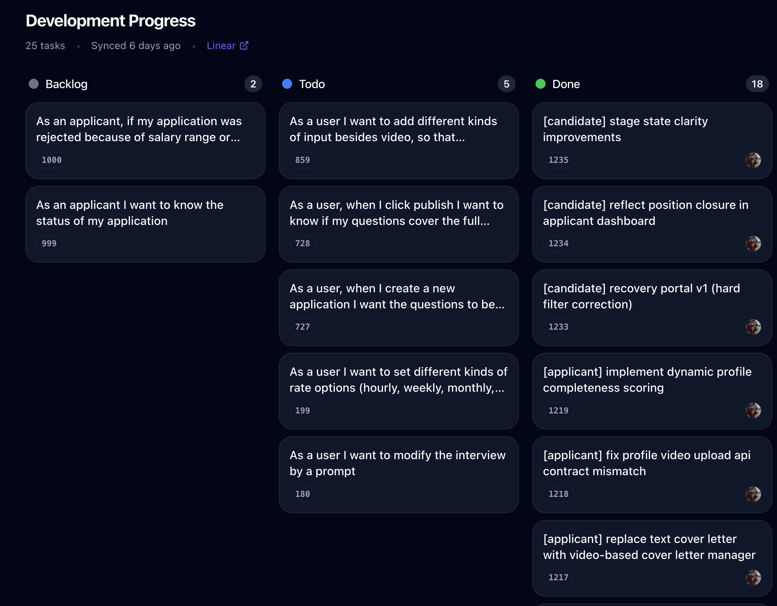The image size is (777, 606).
Task: Open the create new application questions card
Action: coord(399,308)
